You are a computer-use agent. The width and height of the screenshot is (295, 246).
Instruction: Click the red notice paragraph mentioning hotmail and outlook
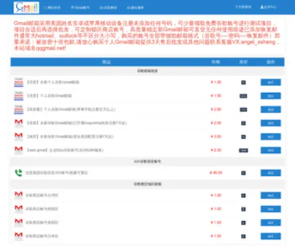[147, 35]
